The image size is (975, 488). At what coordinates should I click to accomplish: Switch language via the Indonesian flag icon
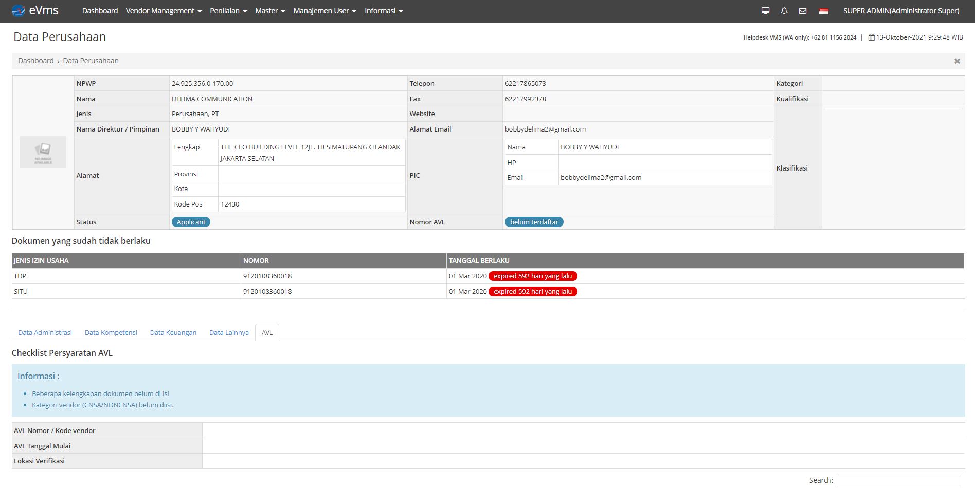tap(825, 10)
